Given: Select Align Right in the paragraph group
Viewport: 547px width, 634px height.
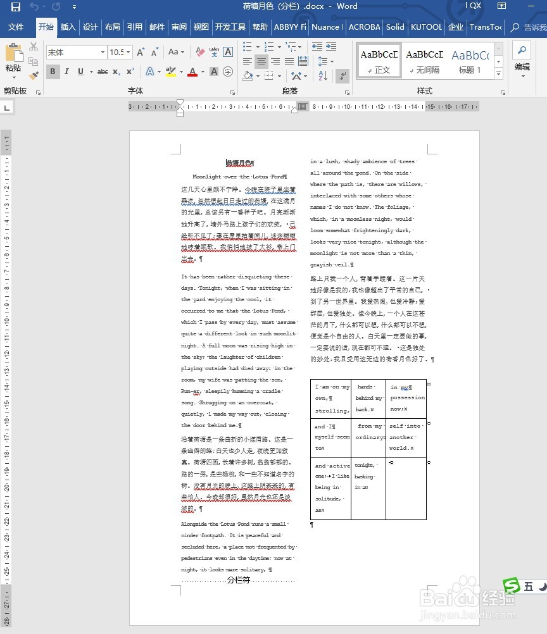Looking at the screenshot, I should (x=275, y=61).
